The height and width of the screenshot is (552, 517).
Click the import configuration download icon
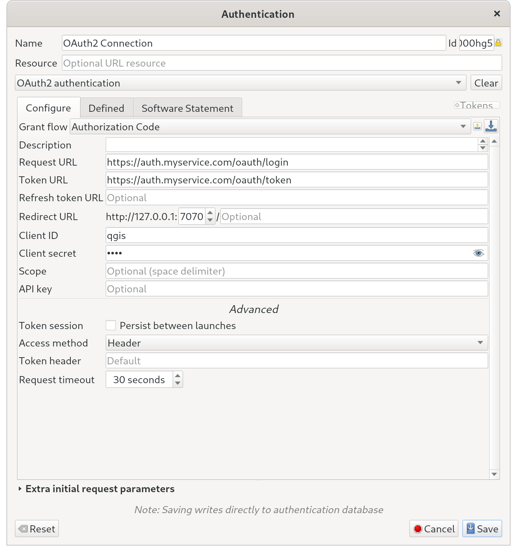click(491, 126)
